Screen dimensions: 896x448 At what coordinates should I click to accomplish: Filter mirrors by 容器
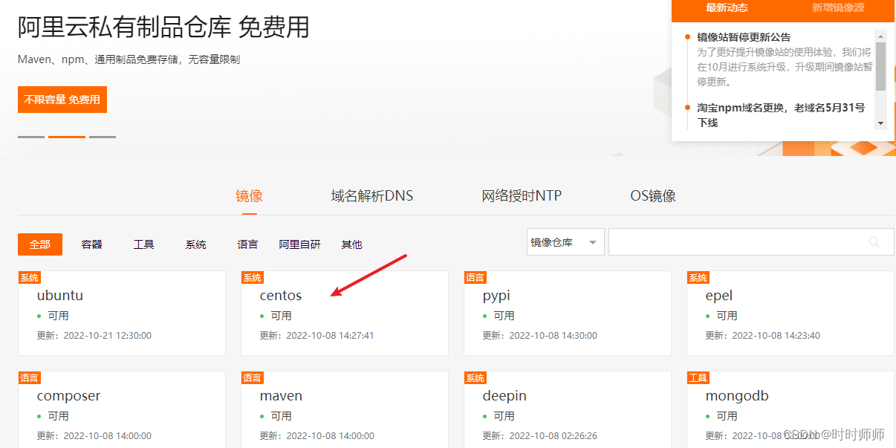(x=91, y=244)
